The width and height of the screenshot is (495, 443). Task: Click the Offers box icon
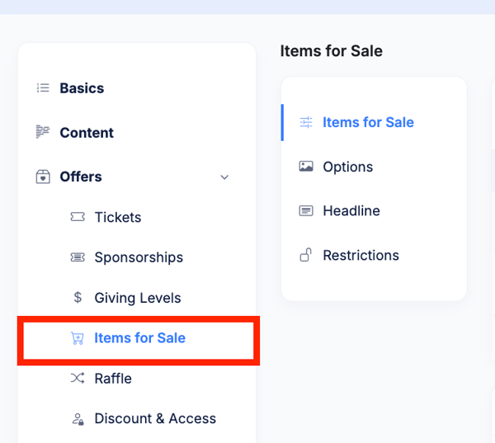click(x=43, y=177)
